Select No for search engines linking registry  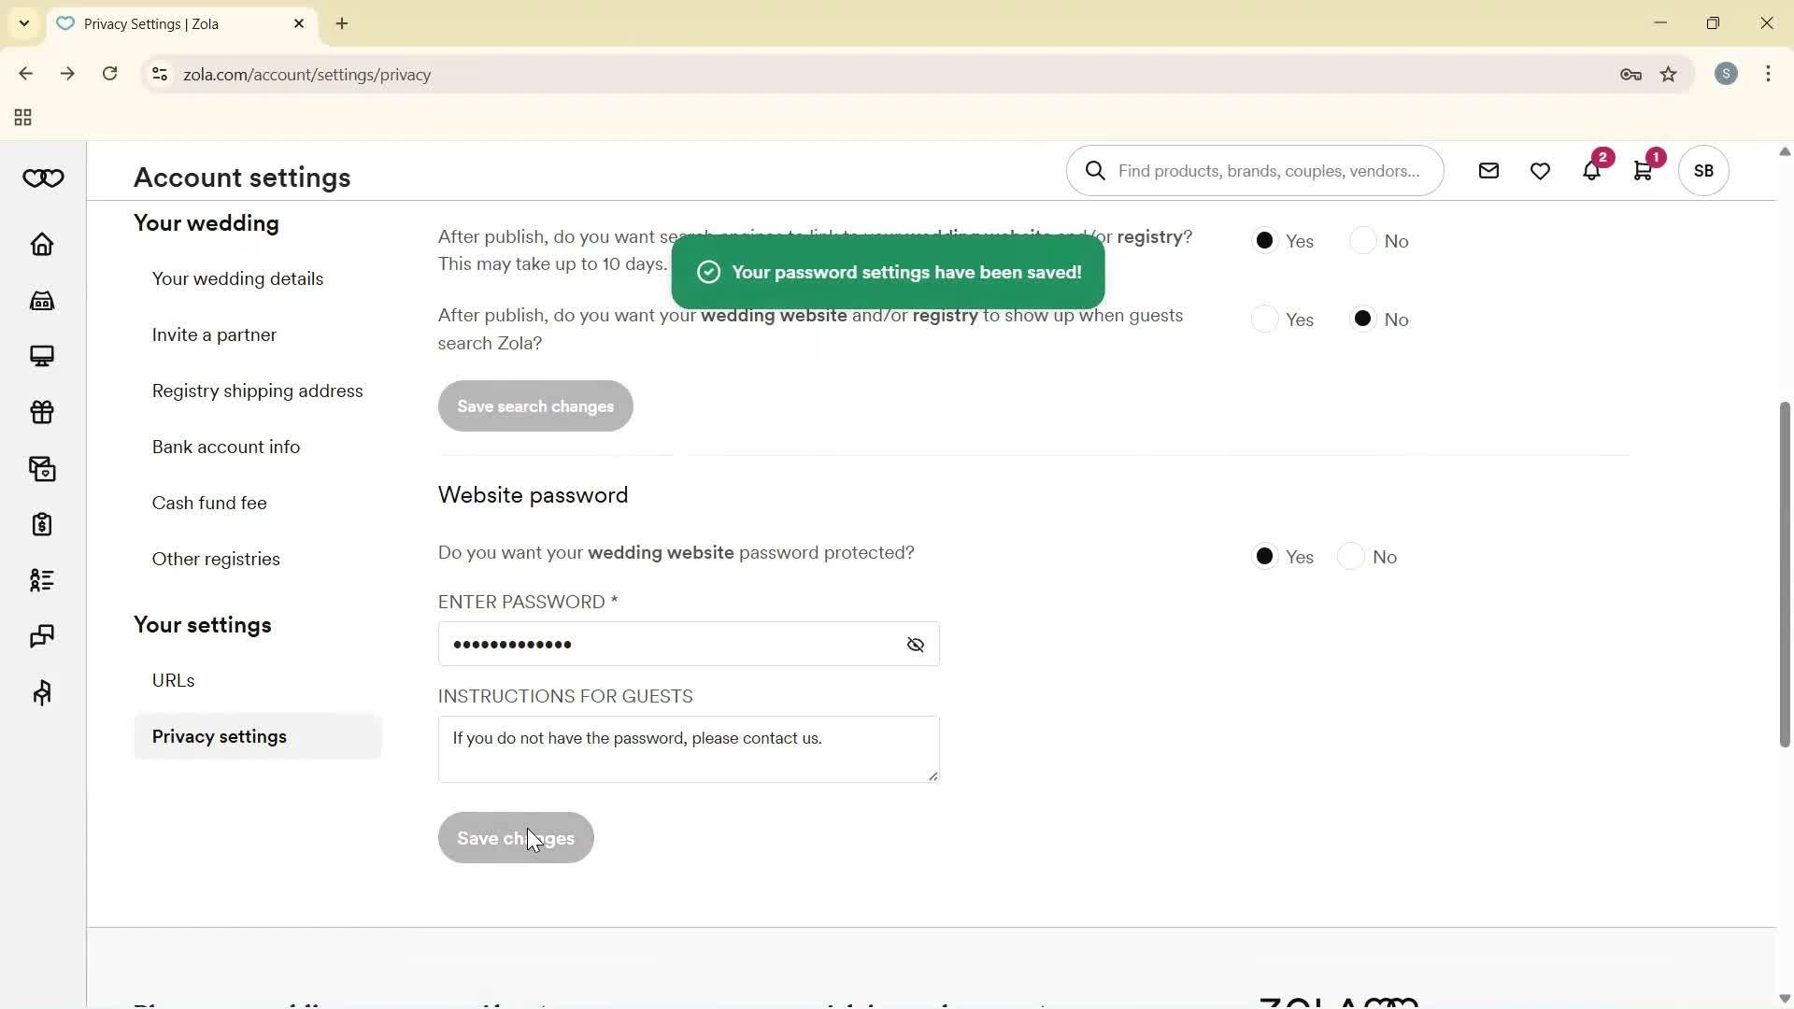(1363, 240)
